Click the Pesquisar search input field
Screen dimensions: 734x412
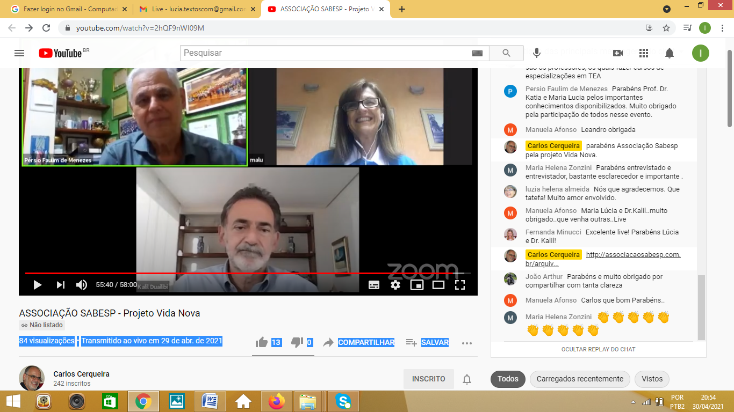point(325,53)
